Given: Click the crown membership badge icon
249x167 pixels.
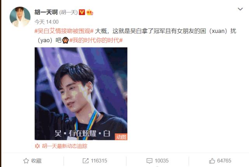Looking at the screenshot, I should 90,12.
